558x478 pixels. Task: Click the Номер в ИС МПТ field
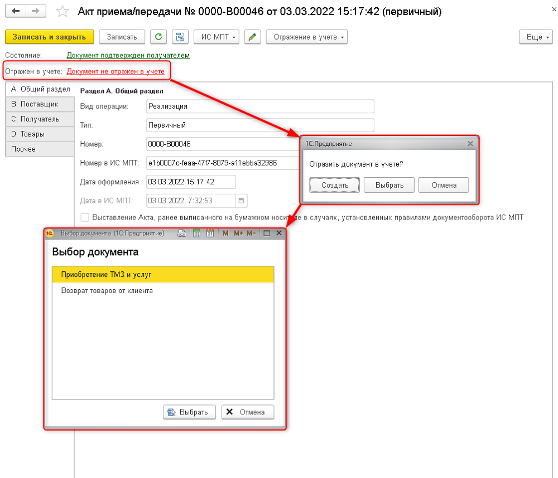point(223,163)
